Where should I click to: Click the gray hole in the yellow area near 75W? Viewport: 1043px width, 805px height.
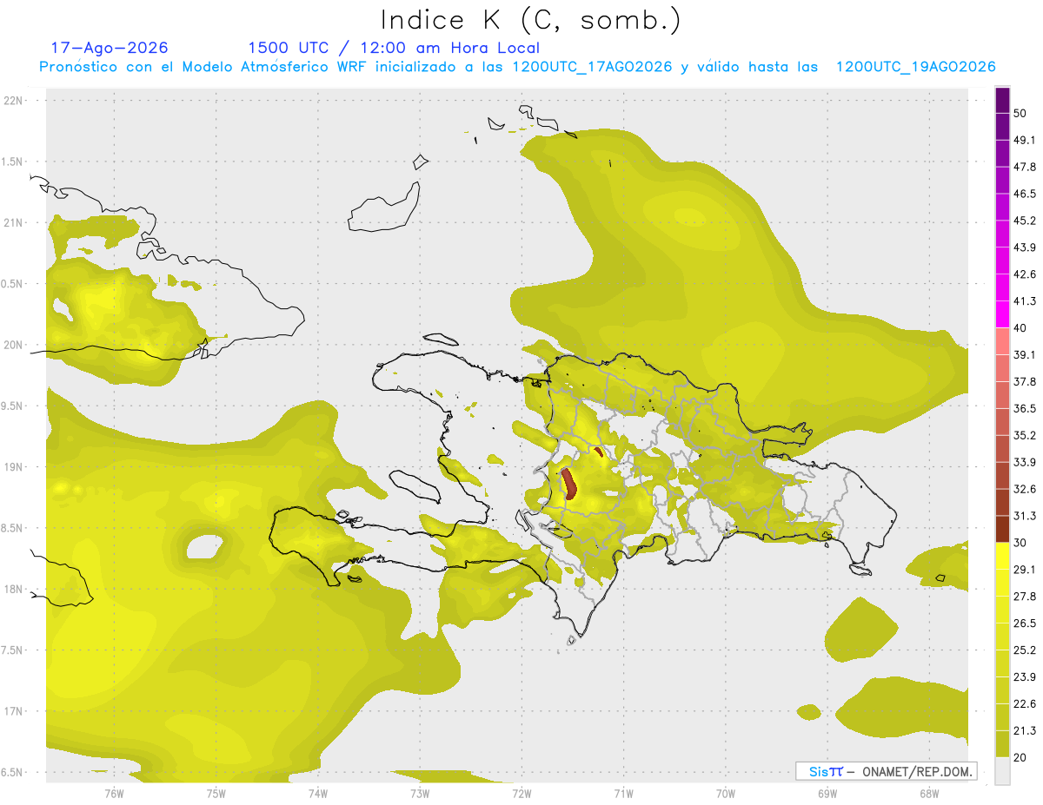(205, 547)
